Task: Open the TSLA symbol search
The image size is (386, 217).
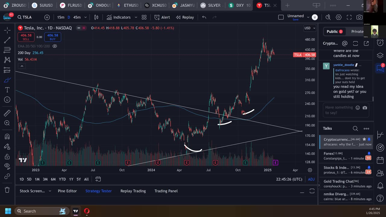Action: 25,17
